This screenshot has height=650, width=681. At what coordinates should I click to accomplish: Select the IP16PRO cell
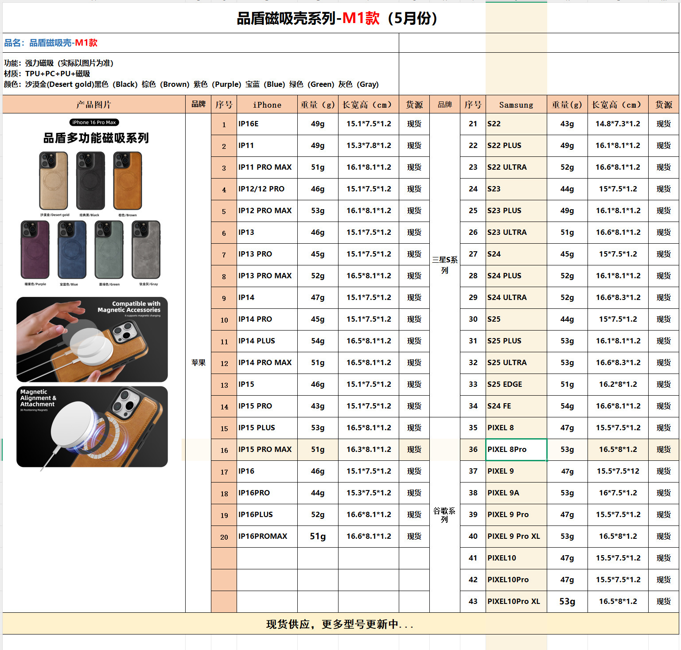pyautogui.click(x=267, y=493)
